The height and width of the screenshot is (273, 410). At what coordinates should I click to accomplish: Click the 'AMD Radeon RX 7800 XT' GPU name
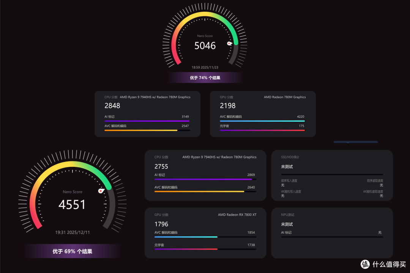237,215
